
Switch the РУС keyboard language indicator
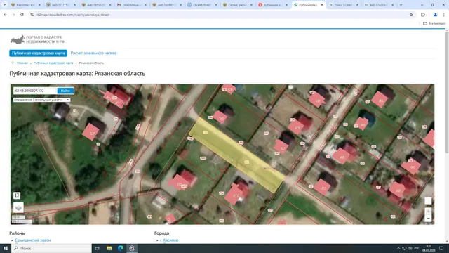click(417, 248)
